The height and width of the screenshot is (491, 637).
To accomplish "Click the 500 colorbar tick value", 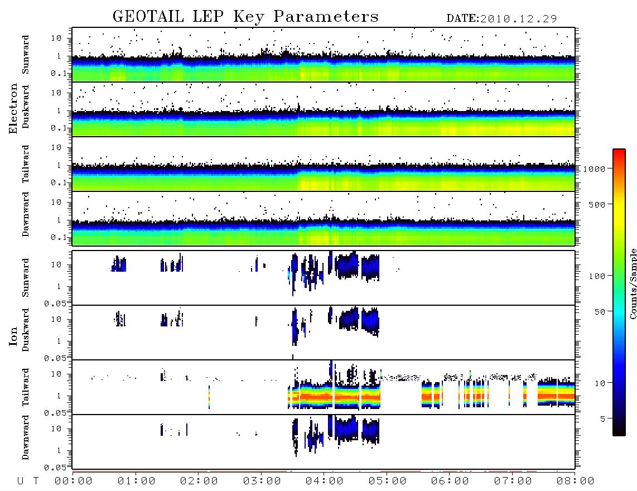I will point(597,205).
